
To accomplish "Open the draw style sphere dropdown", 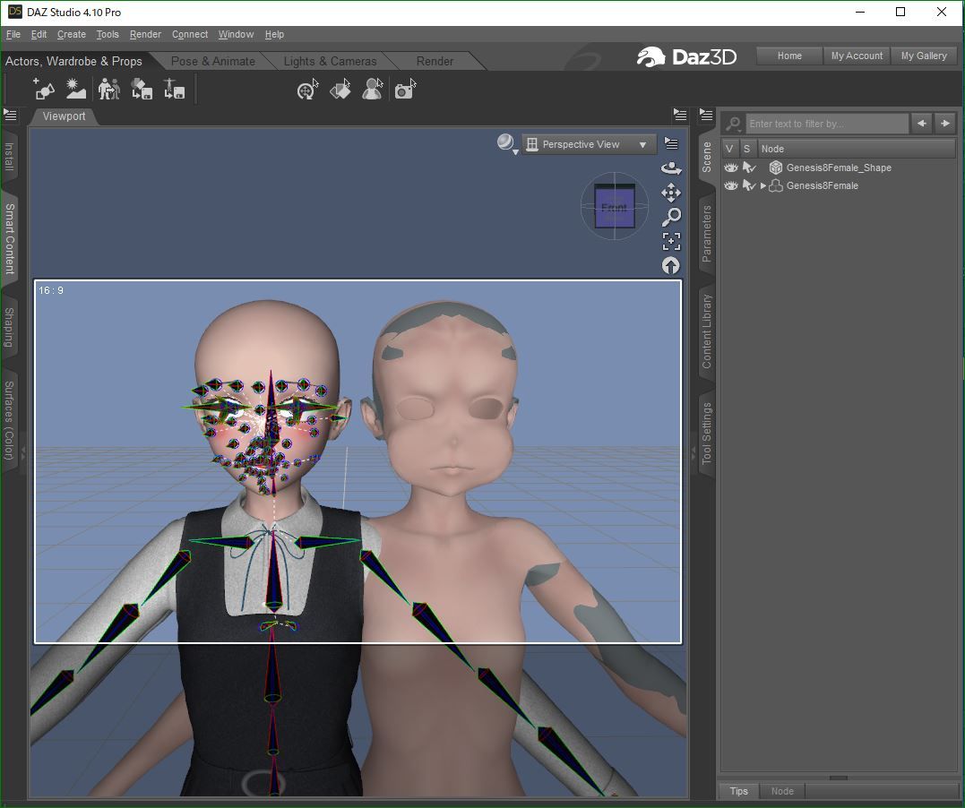I will (x=507, y=144).
